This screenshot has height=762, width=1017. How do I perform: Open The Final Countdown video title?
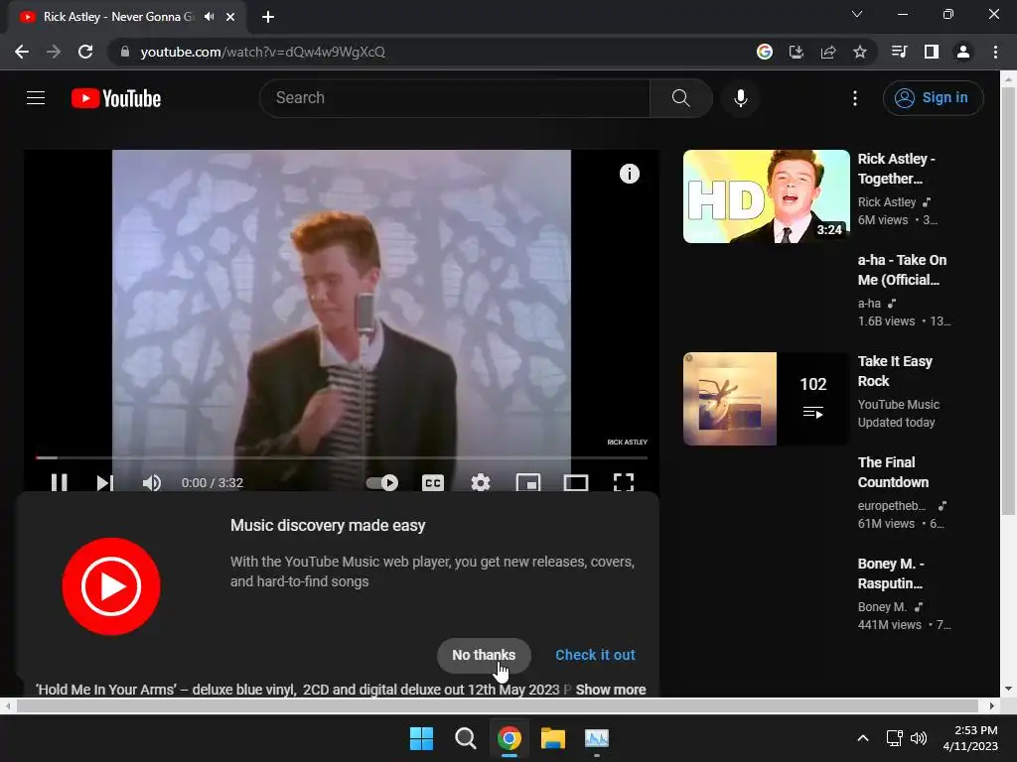tap(893, 471)
